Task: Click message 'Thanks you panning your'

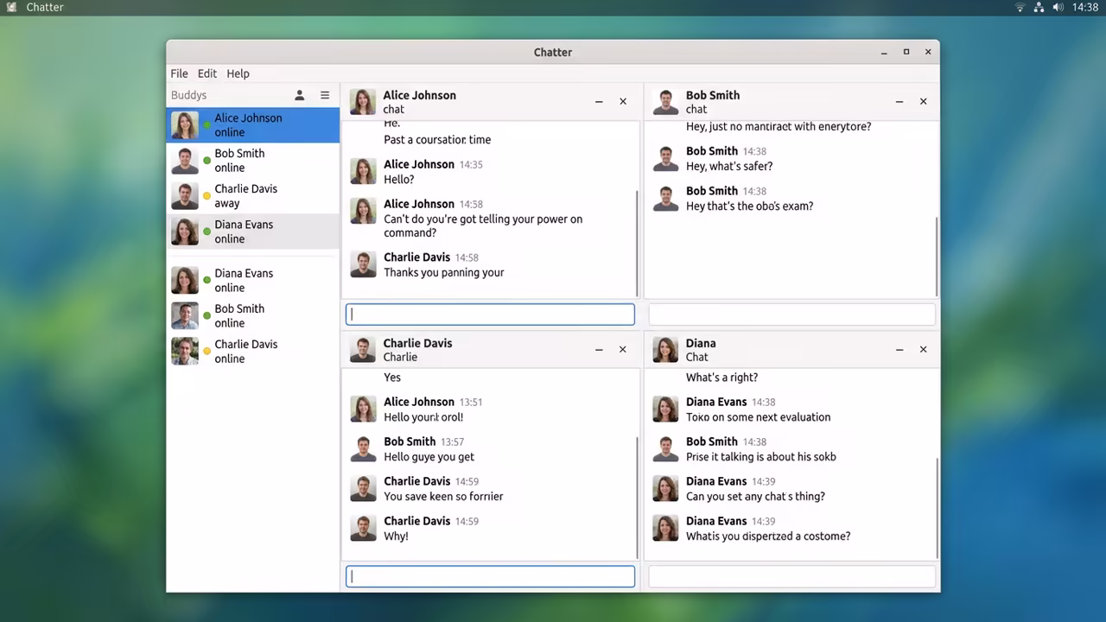Action: click(443, 272)
